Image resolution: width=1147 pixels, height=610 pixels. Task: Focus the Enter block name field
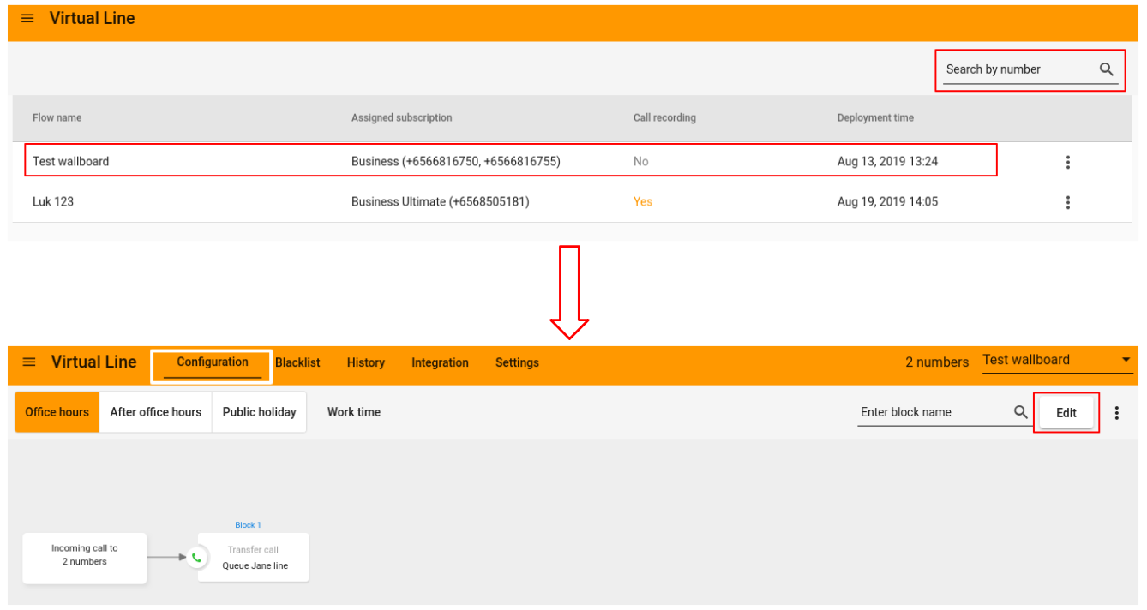pos(933,412)
